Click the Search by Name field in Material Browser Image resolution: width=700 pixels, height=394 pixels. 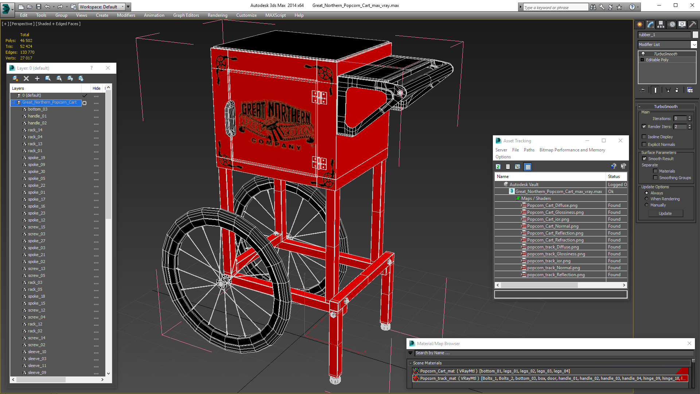[x=553, y=353]
